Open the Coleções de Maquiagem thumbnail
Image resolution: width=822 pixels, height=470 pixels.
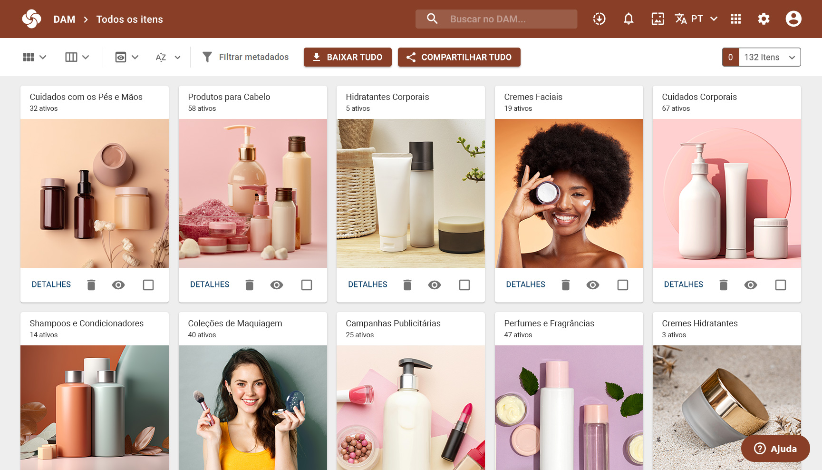253,408
